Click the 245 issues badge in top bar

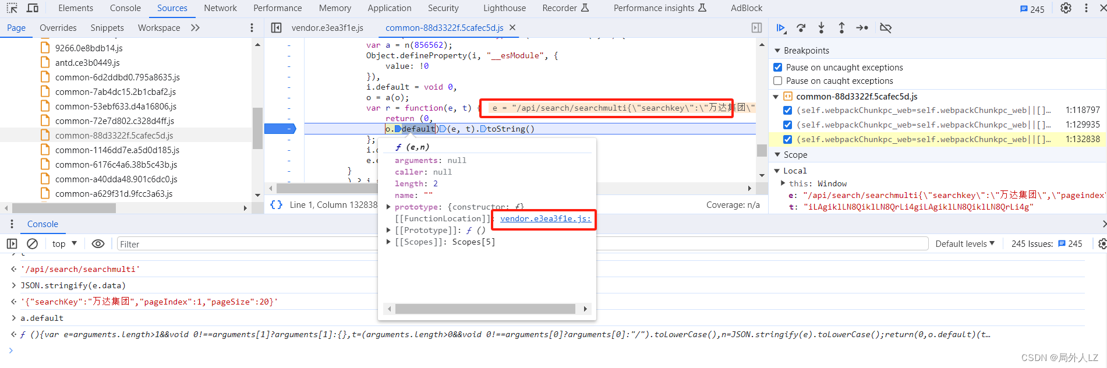[1032, 9]
